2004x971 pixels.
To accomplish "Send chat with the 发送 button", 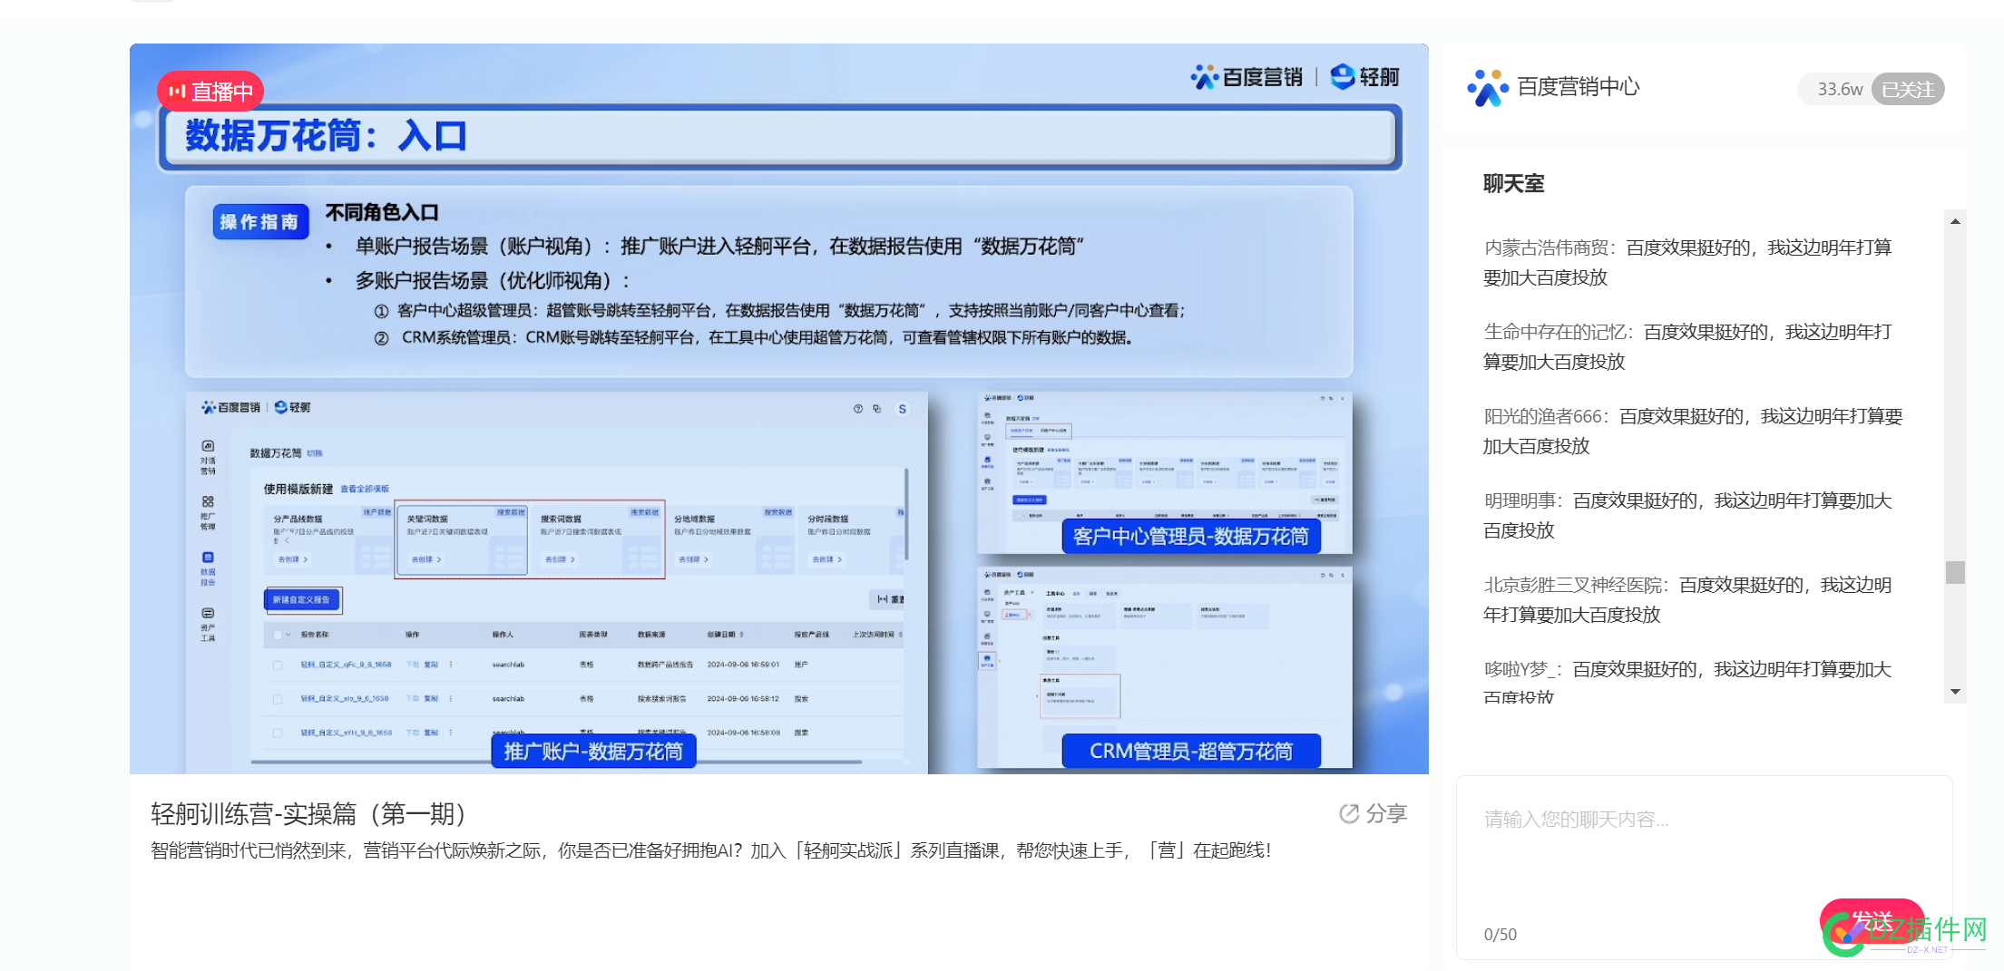I will pyautogui.click(x=1872, y=922).
